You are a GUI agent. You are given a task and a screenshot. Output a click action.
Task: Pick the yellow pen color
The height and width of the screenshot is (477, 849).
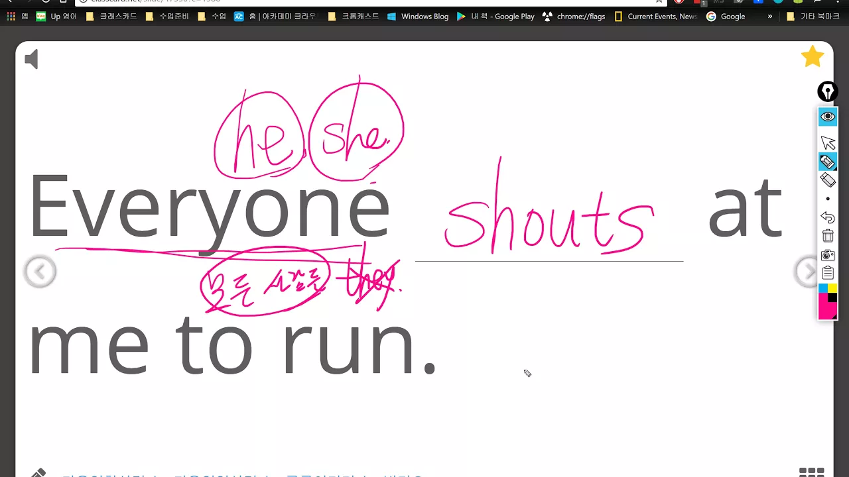[x=832, y=288]
